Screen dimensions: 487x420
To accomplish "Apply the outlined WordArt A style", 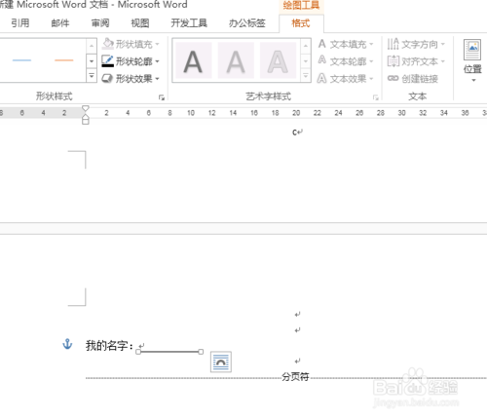I will click(278, 60).
